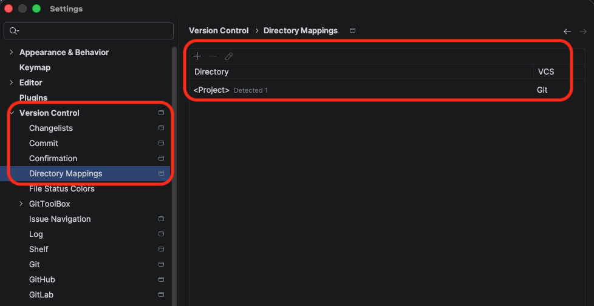
Task: Select the Git settings page
Action: [35, 264]
